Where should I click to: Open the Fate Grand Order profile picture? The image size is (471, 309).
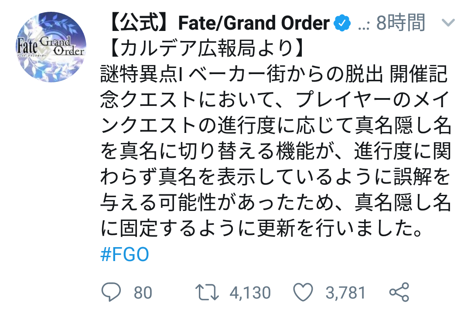(51, 47)
